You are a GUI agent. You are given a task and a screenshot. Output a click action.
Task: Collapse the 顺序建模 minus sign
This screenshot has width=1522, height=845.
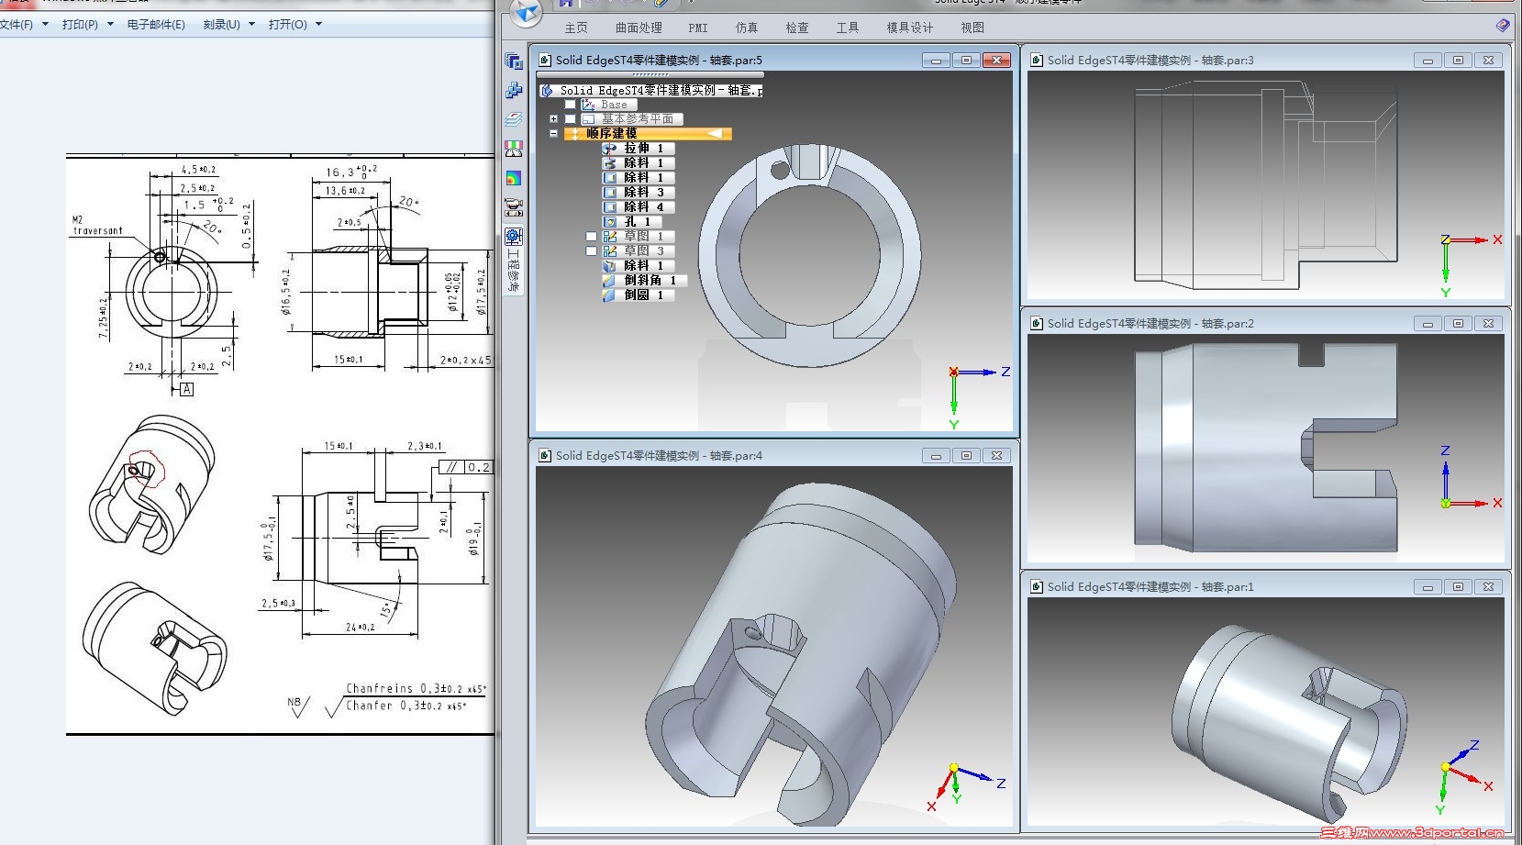pos(553,133)
